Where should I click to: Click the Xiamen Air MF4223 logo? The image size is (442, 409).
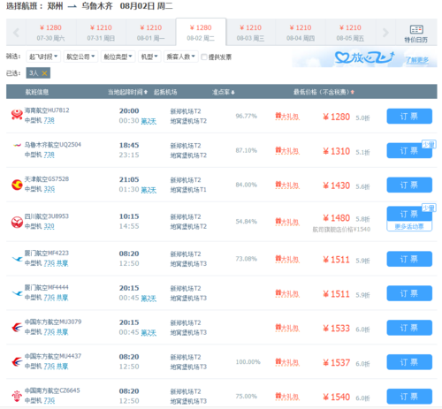17,259
